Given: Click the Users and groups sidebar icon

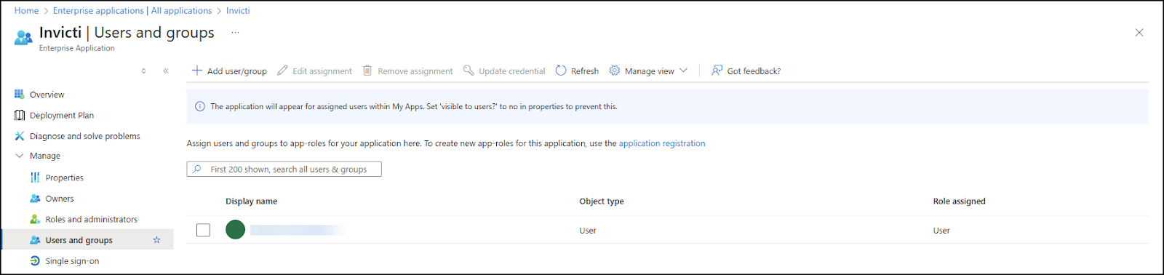Looking at the screenshot, I should (35, 240).
